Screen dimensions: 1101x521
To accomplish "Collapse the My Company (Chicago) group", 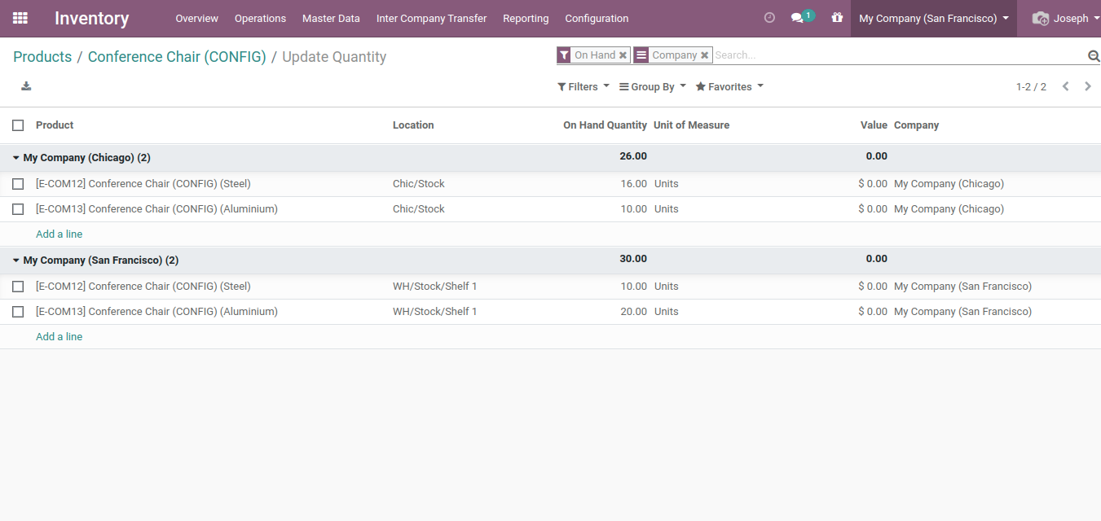I will point(81,157).
